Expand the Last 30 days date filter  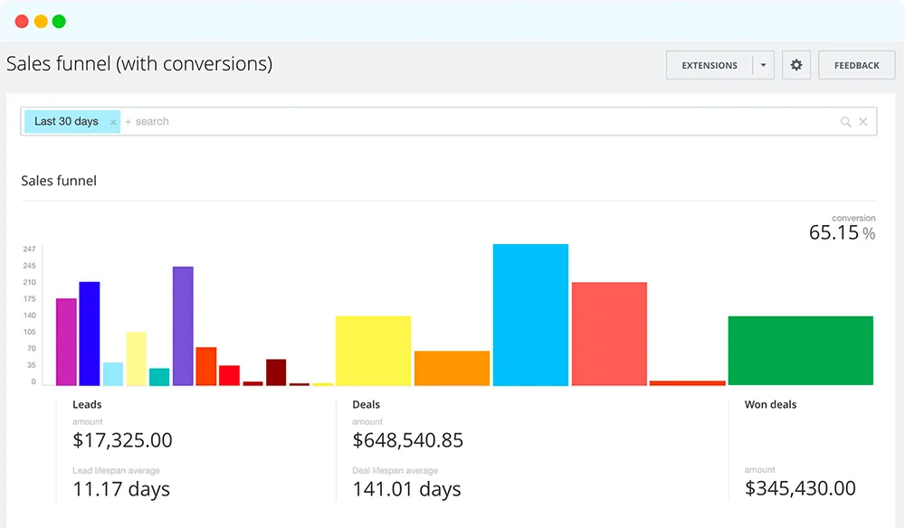(x=68, y=121)
